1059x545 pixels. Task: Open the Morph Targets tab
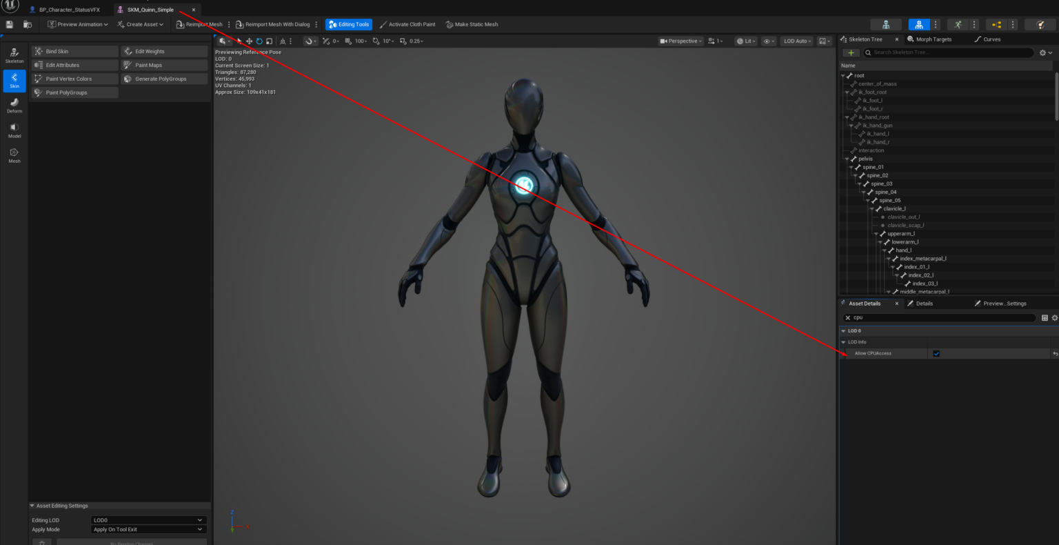point(933,39)
